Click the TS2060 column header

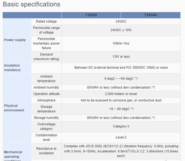(91, 15)
